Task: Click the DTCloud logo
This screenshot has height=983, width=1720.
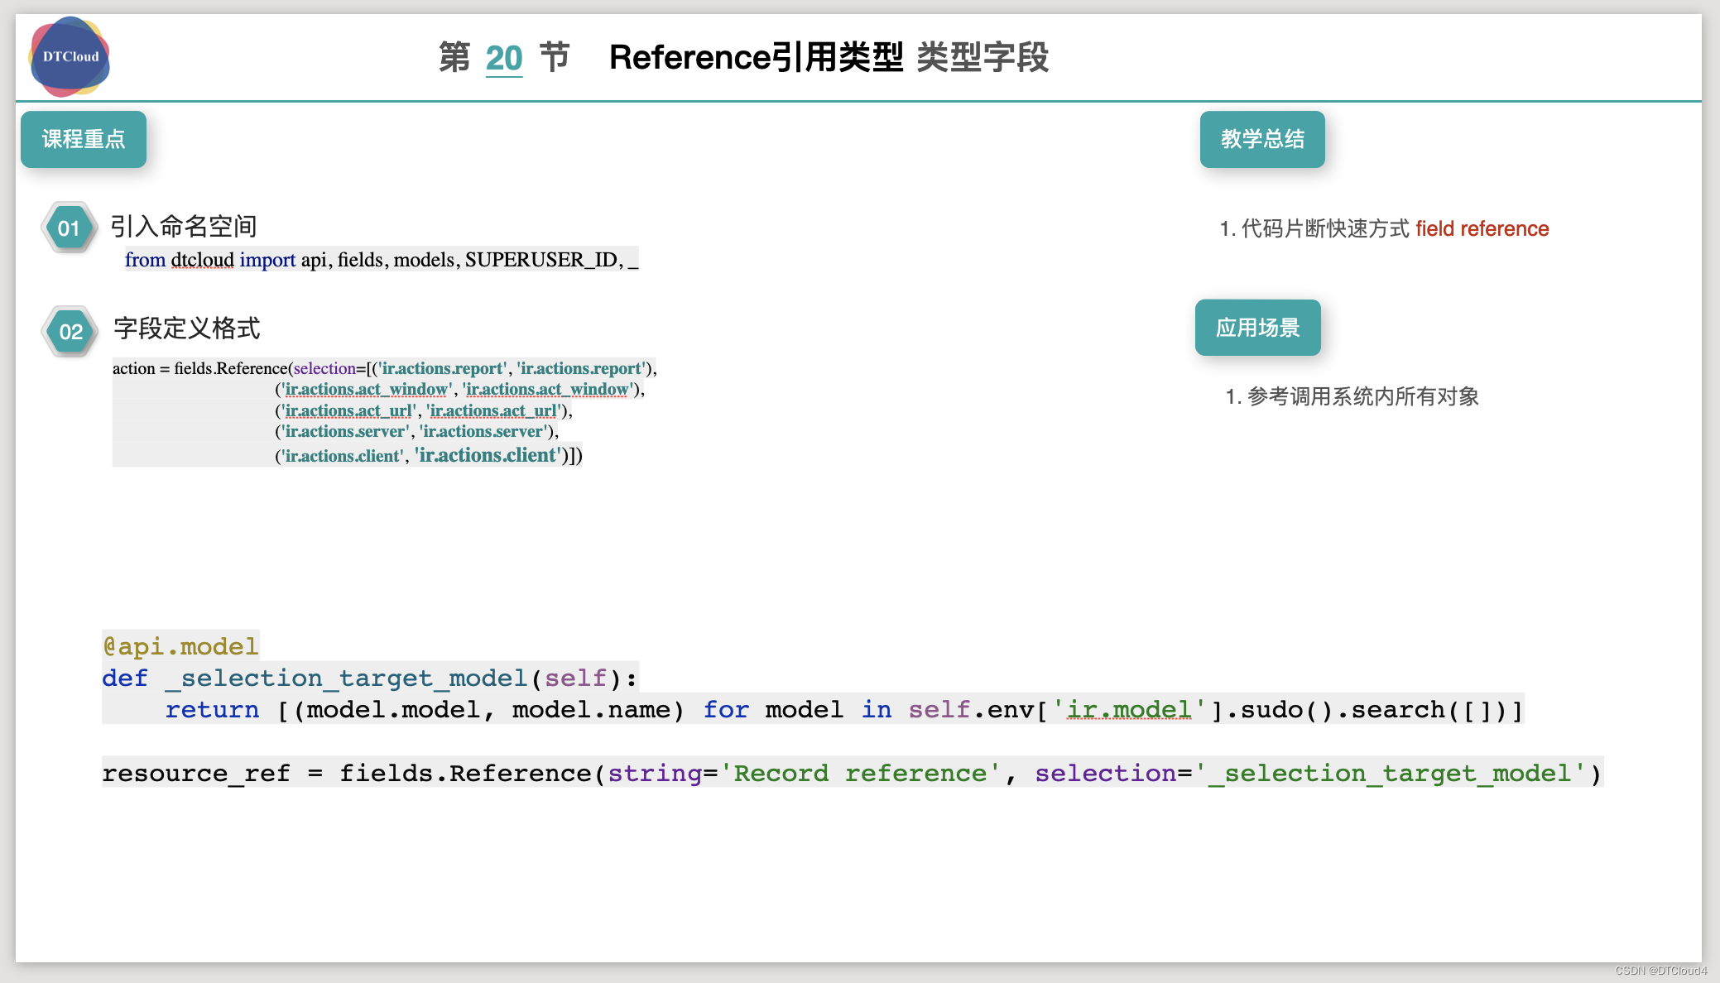Action: 69,56
